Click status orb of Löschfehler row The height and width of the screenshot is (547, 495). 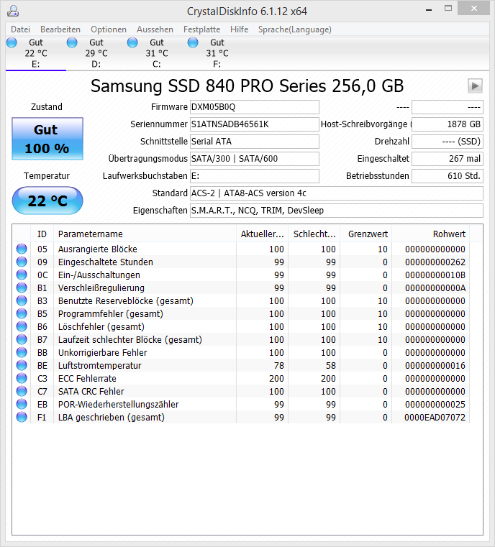(22, 326)
